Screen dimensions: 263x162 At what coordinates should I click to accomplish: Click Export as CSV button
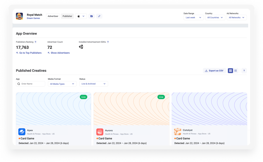tap(214, 71)
